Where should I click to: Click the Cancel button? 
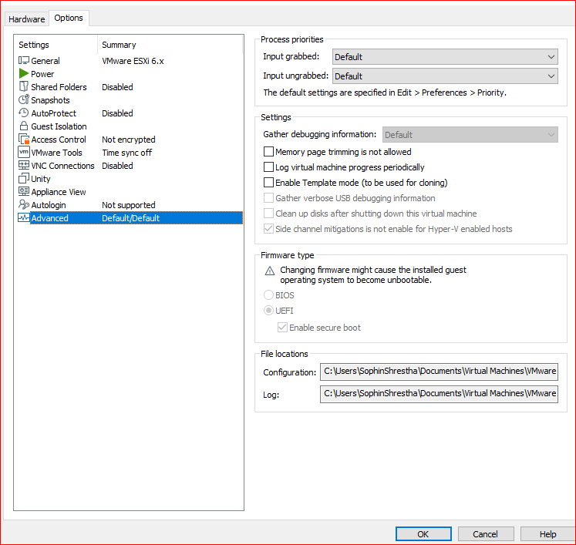pyautogui.click(x=486, y=533)
